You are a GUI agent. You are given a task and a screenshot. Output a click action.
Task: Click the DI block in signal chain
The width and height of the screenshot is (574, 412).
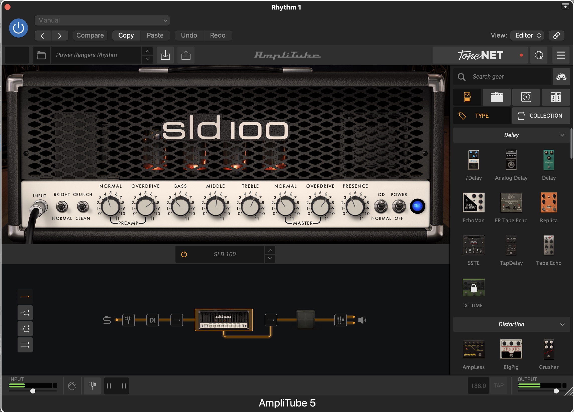coord(153,320)
